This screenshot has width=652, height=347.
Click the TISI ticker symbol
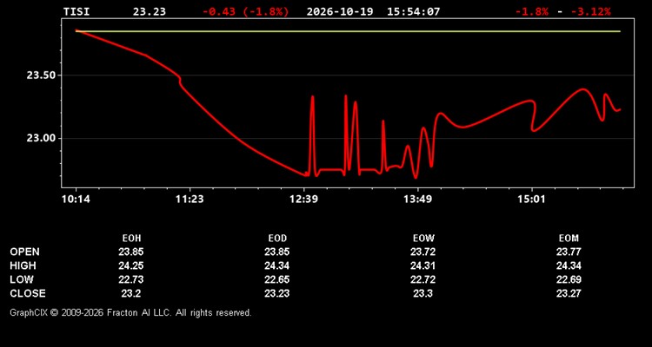(77, 11)
